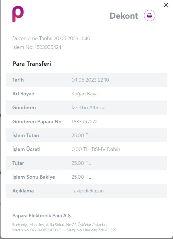Select the Açıklama text Takipcilekazan
Viewport: 173px width, 239px height.
click(88, 191)
